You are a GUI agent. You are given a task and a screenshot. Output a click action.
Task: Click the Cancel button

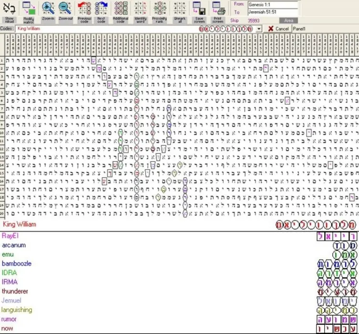(x=278, y=29)
